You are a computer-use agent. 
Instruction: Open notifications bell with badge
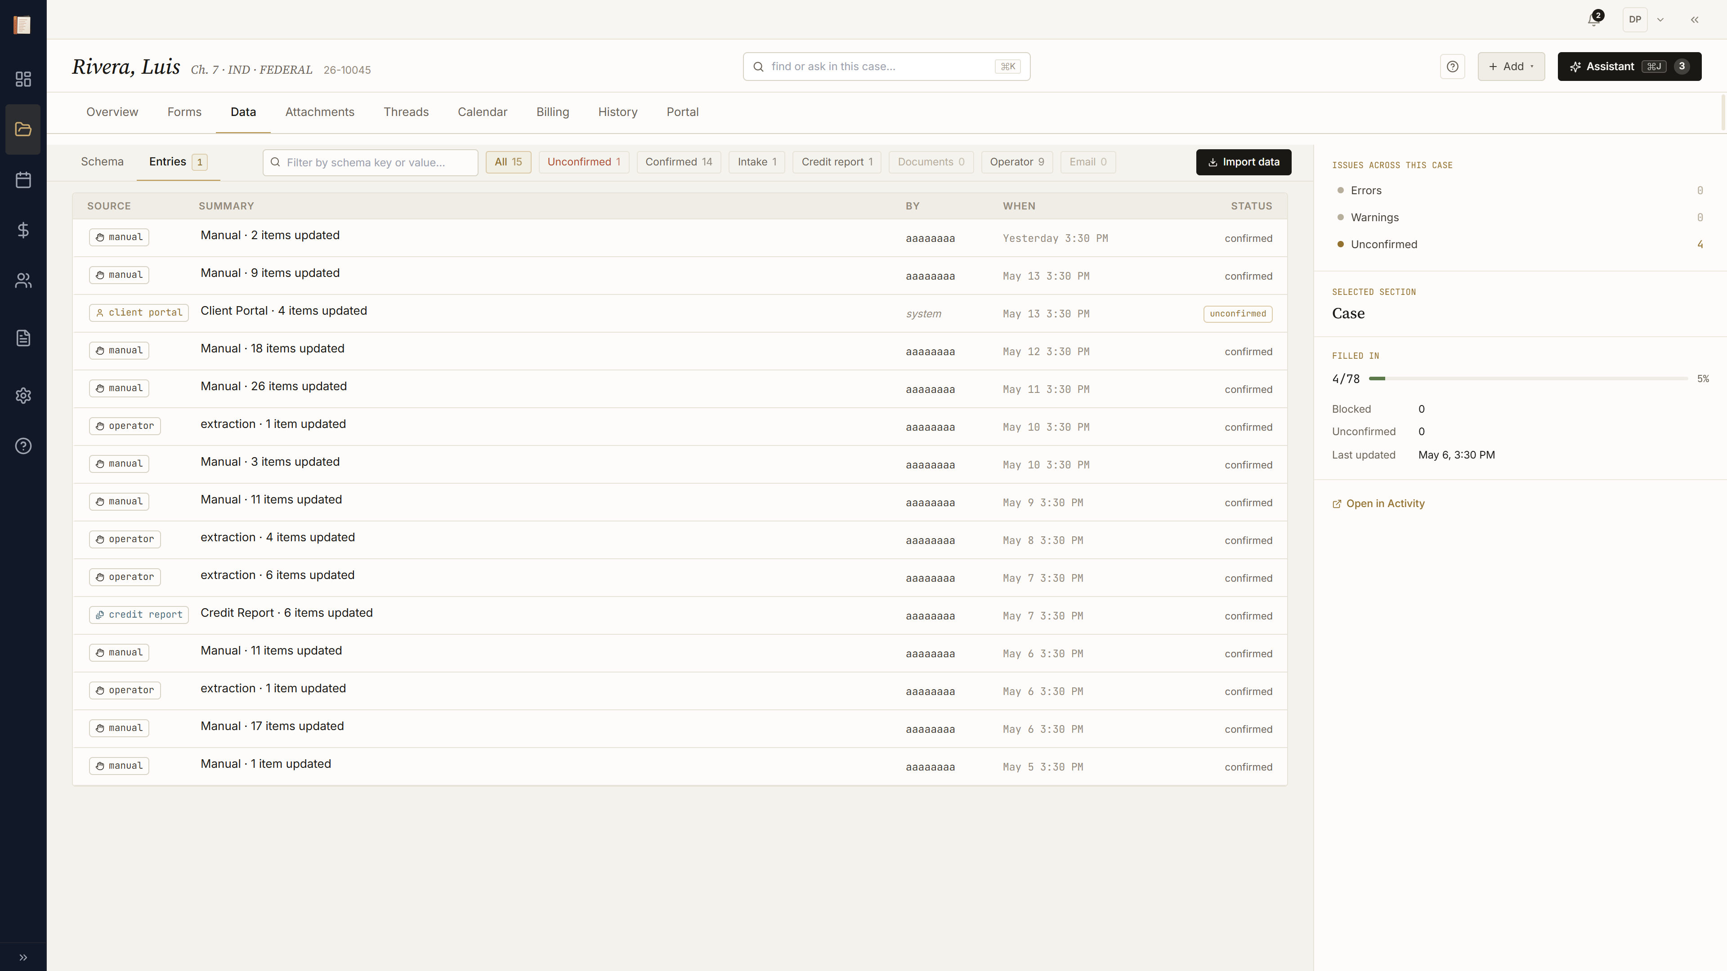[1594, 19]
